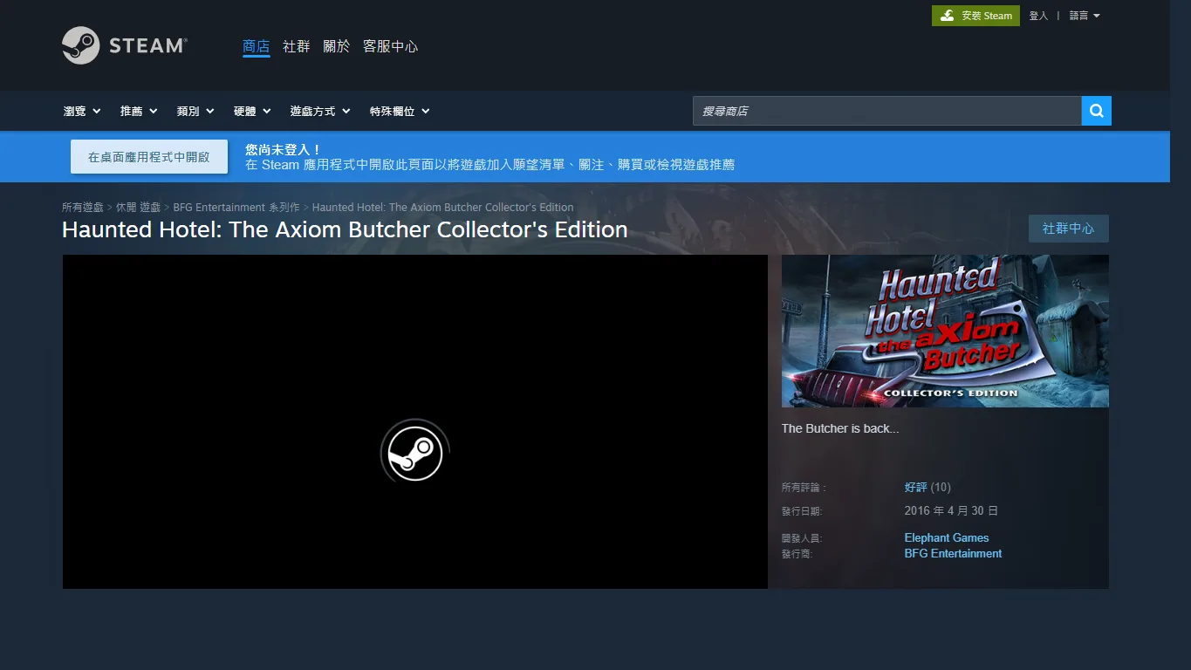Click the Steam logo in header
1191x670 pixels.
(x=125, y=45)
